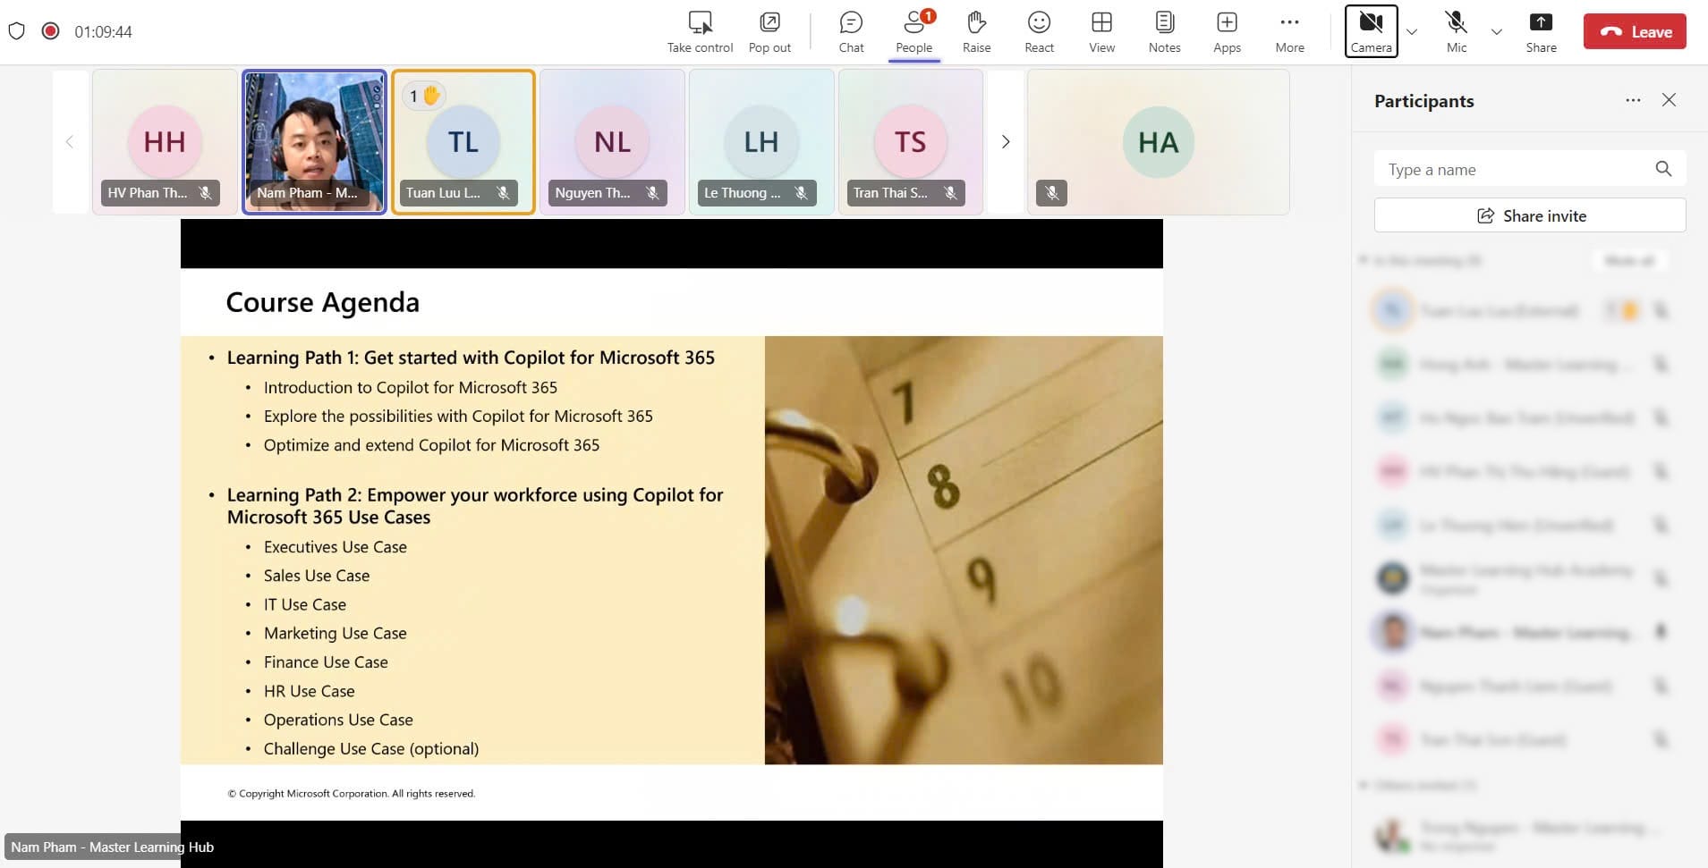
Task: Click the calendar image on the slide
Action: click(x=964, y=550)
